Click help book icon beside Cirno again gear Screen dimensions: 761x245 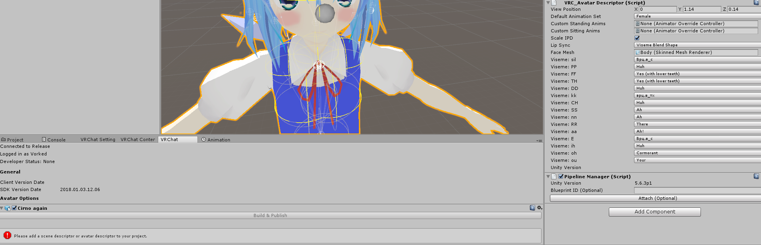tap(532, 208)
